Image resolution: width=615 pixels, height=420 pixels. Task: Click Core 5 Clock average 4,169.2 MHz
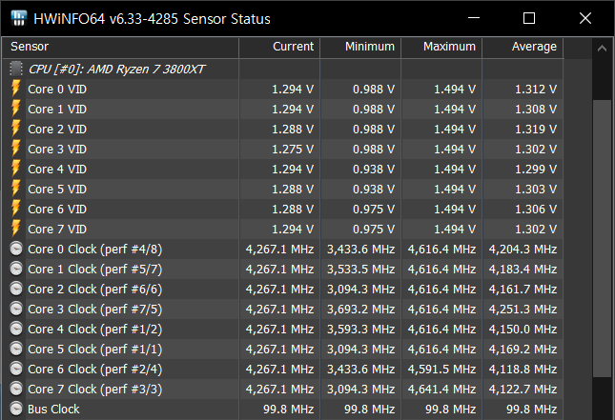523,350
